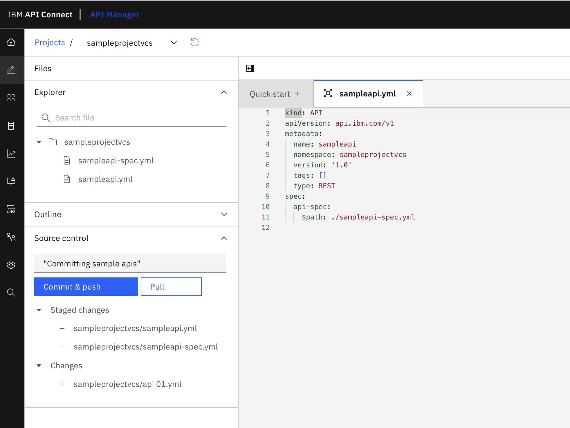Image resolution: width=570 pixels, height=428 pixels.
Task: Open the Members icon in sidebar
Action: (x=11, y=237)
